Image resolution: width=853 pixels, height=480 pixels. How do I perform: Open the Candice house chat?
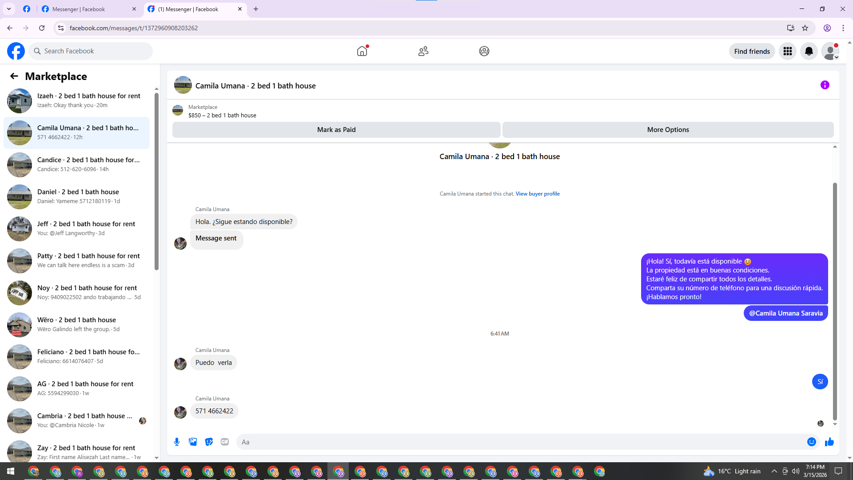(x=76, y=165)
